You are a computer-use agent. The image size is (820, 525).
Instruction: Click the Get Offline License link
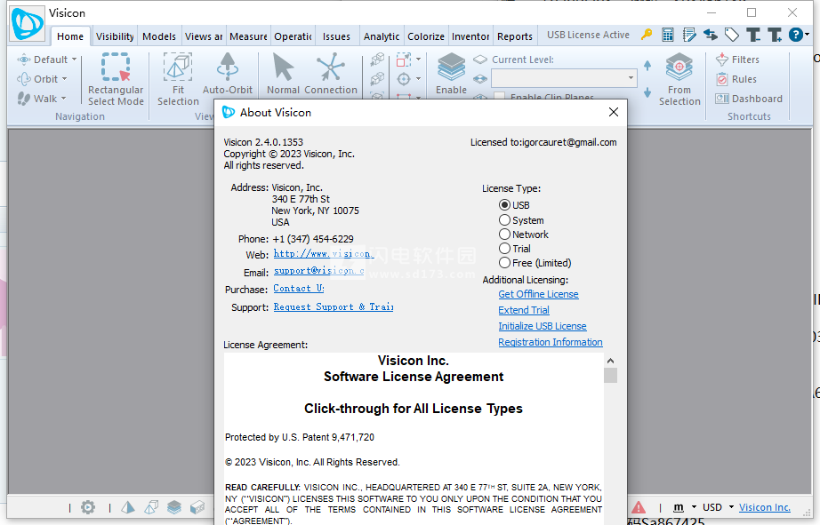(538, 294)
